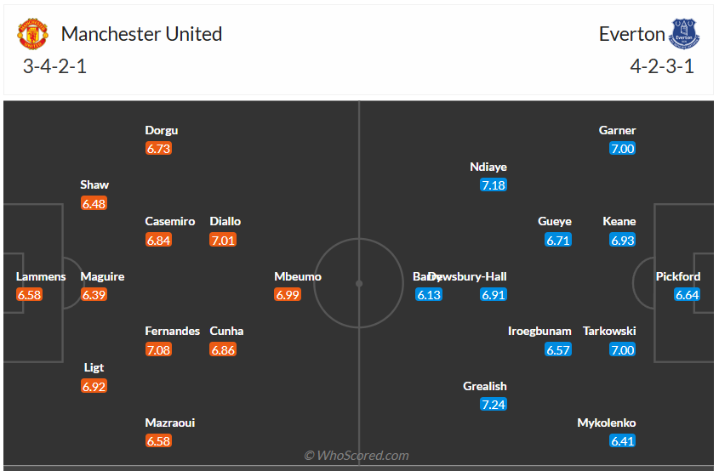The image size is (719, 471).
Task: Select Mbeumo's 6.99 rating badge
Action: [x=288, y=295]
